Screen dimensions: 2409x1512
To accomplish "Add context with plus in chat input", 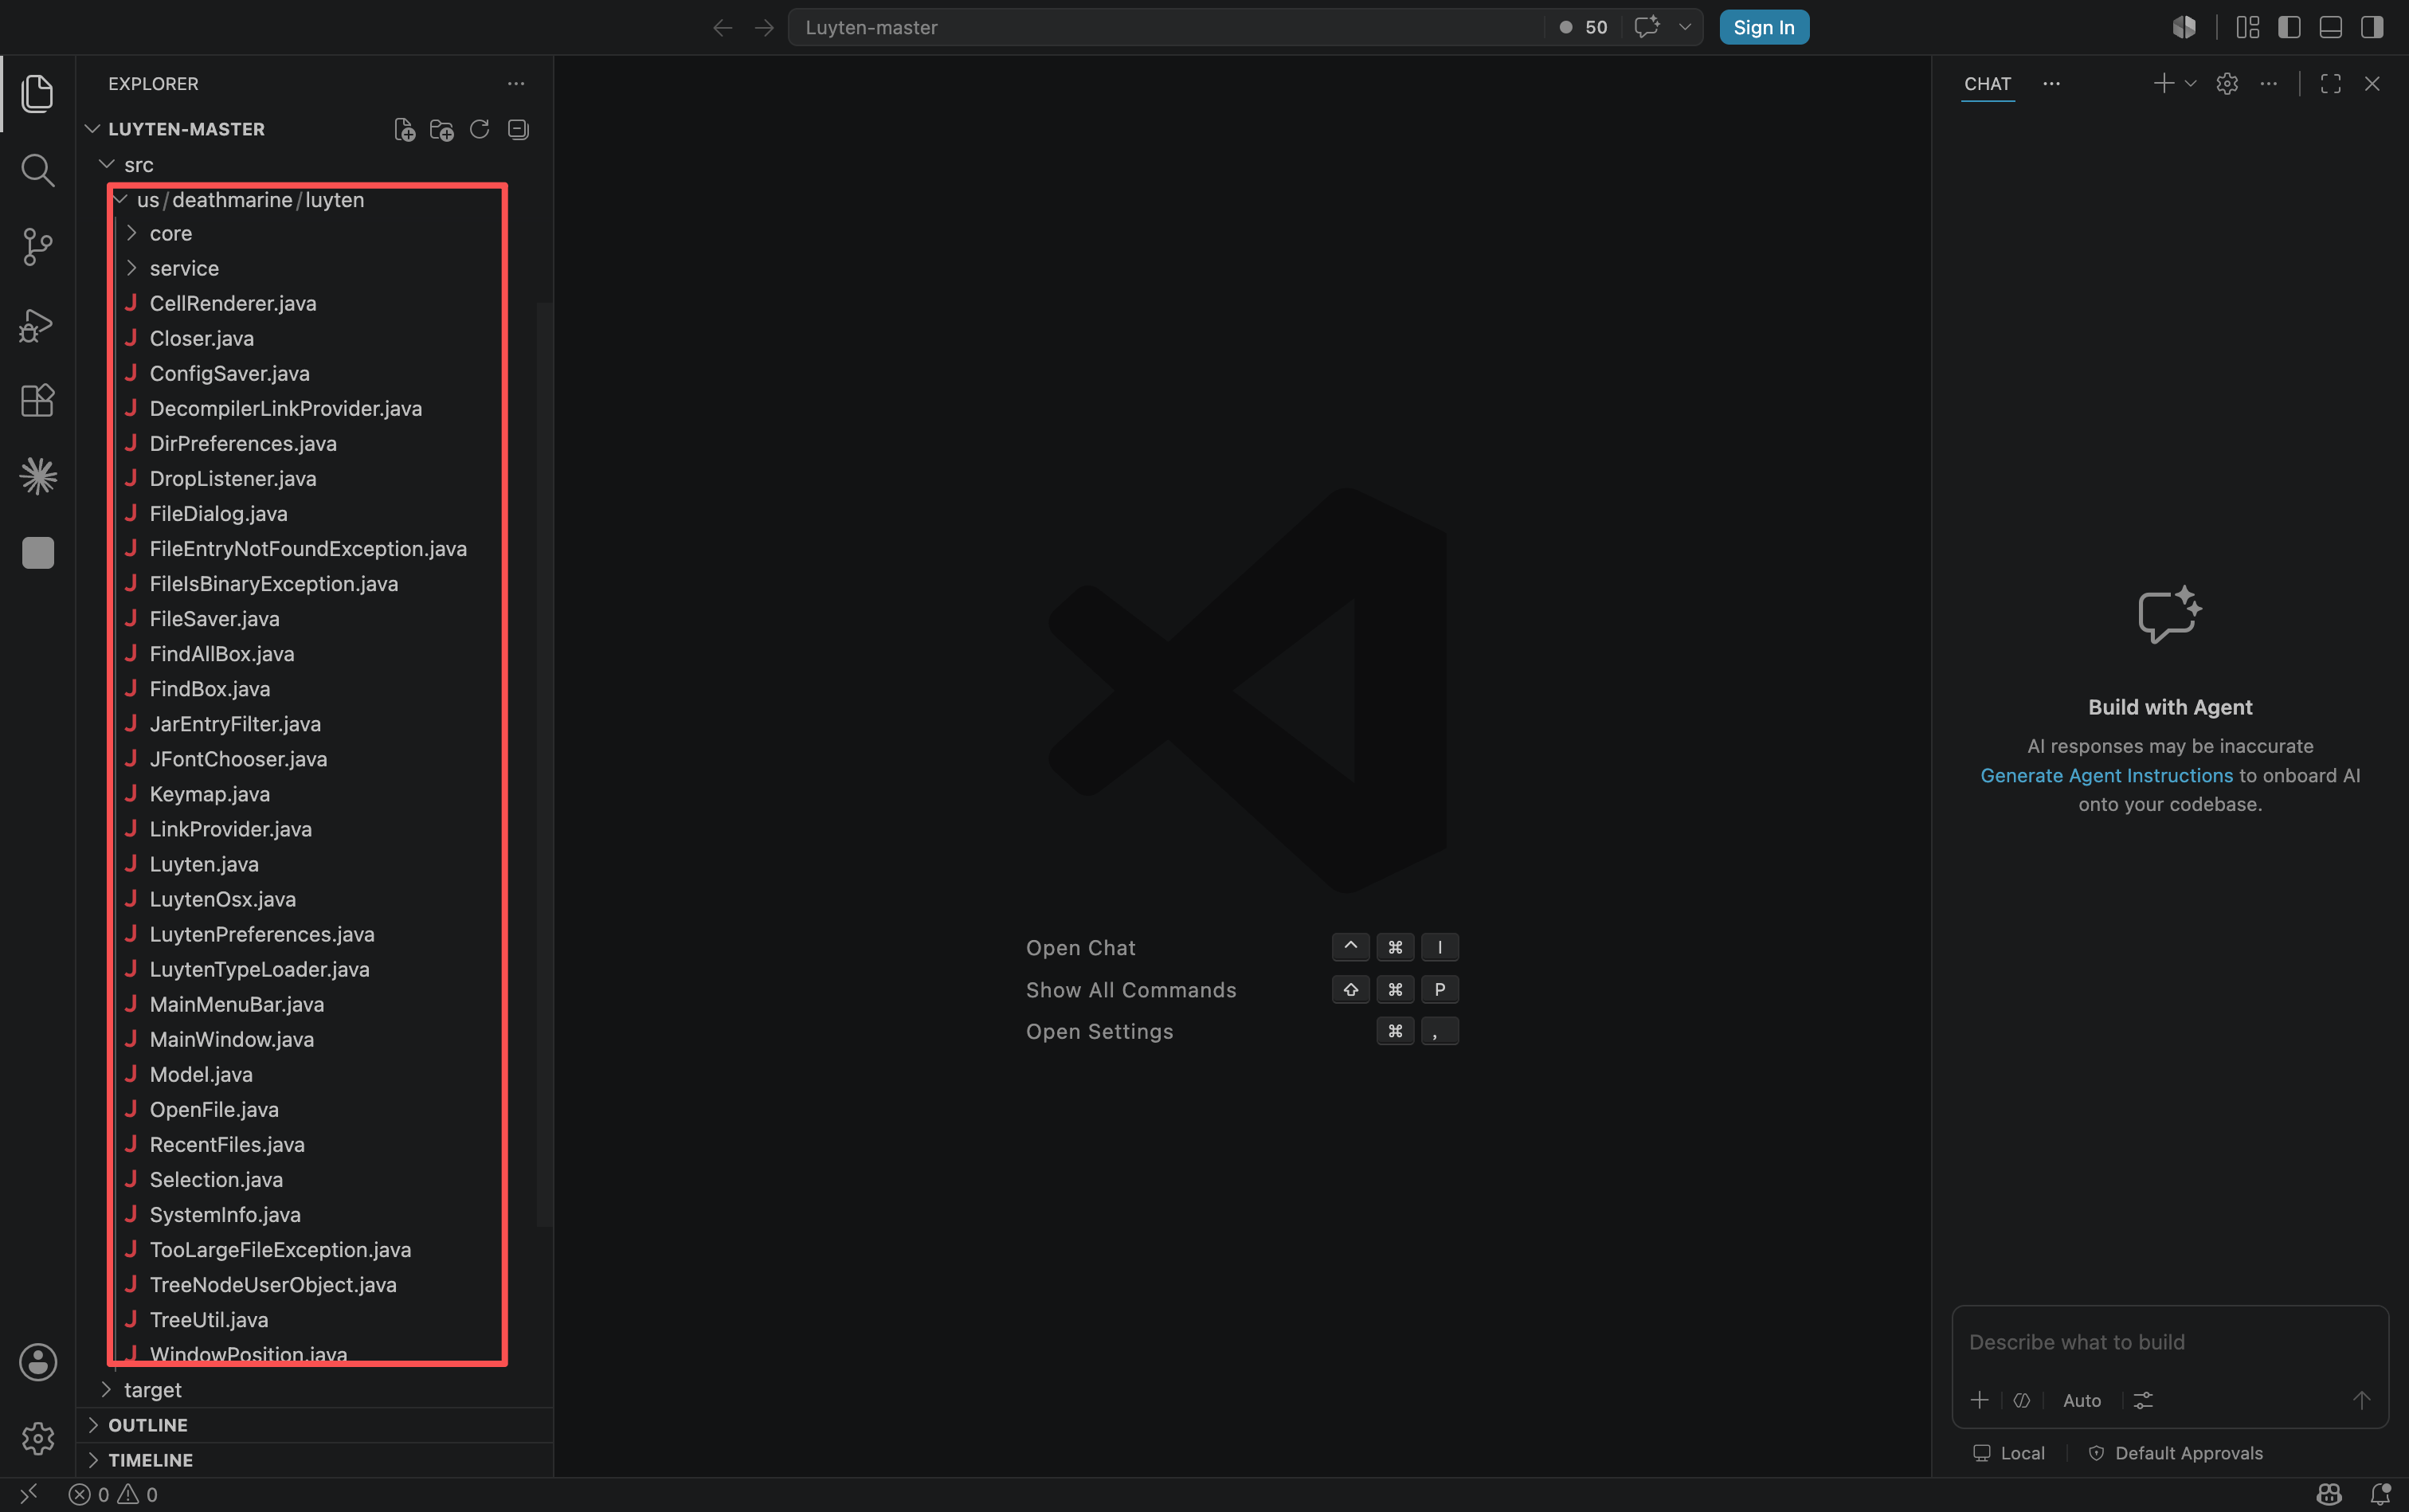I will pyautogui.click(x=1979, y=1400).
